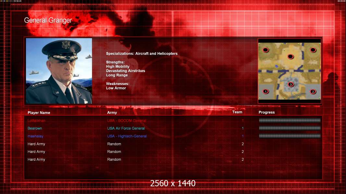Click the Strengths heading
Viewport: 346px width, 194px height.
(x=115, y=62)
